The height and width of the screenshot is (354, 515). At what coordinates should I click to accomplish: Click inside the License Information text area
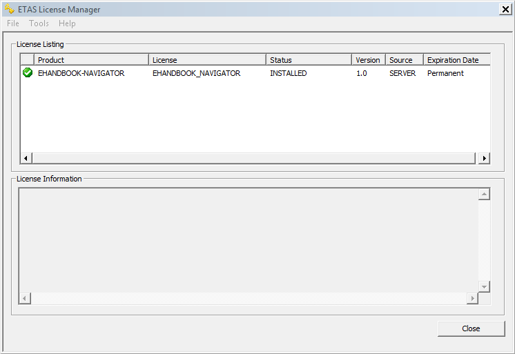pyautogui.click(x=249, y=240)
